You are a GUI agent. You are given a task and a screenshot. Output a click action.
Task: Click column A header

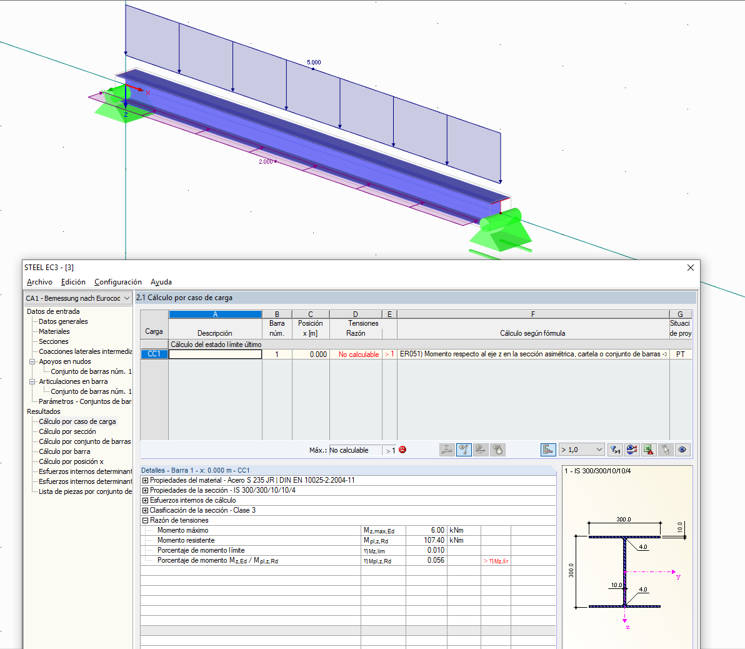pos(215,314)
